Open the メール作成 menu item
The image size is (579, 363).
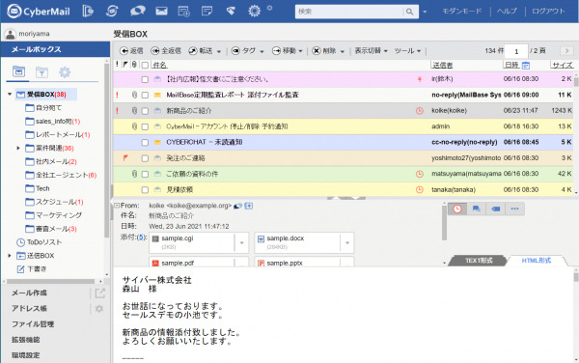pos(29,293)
